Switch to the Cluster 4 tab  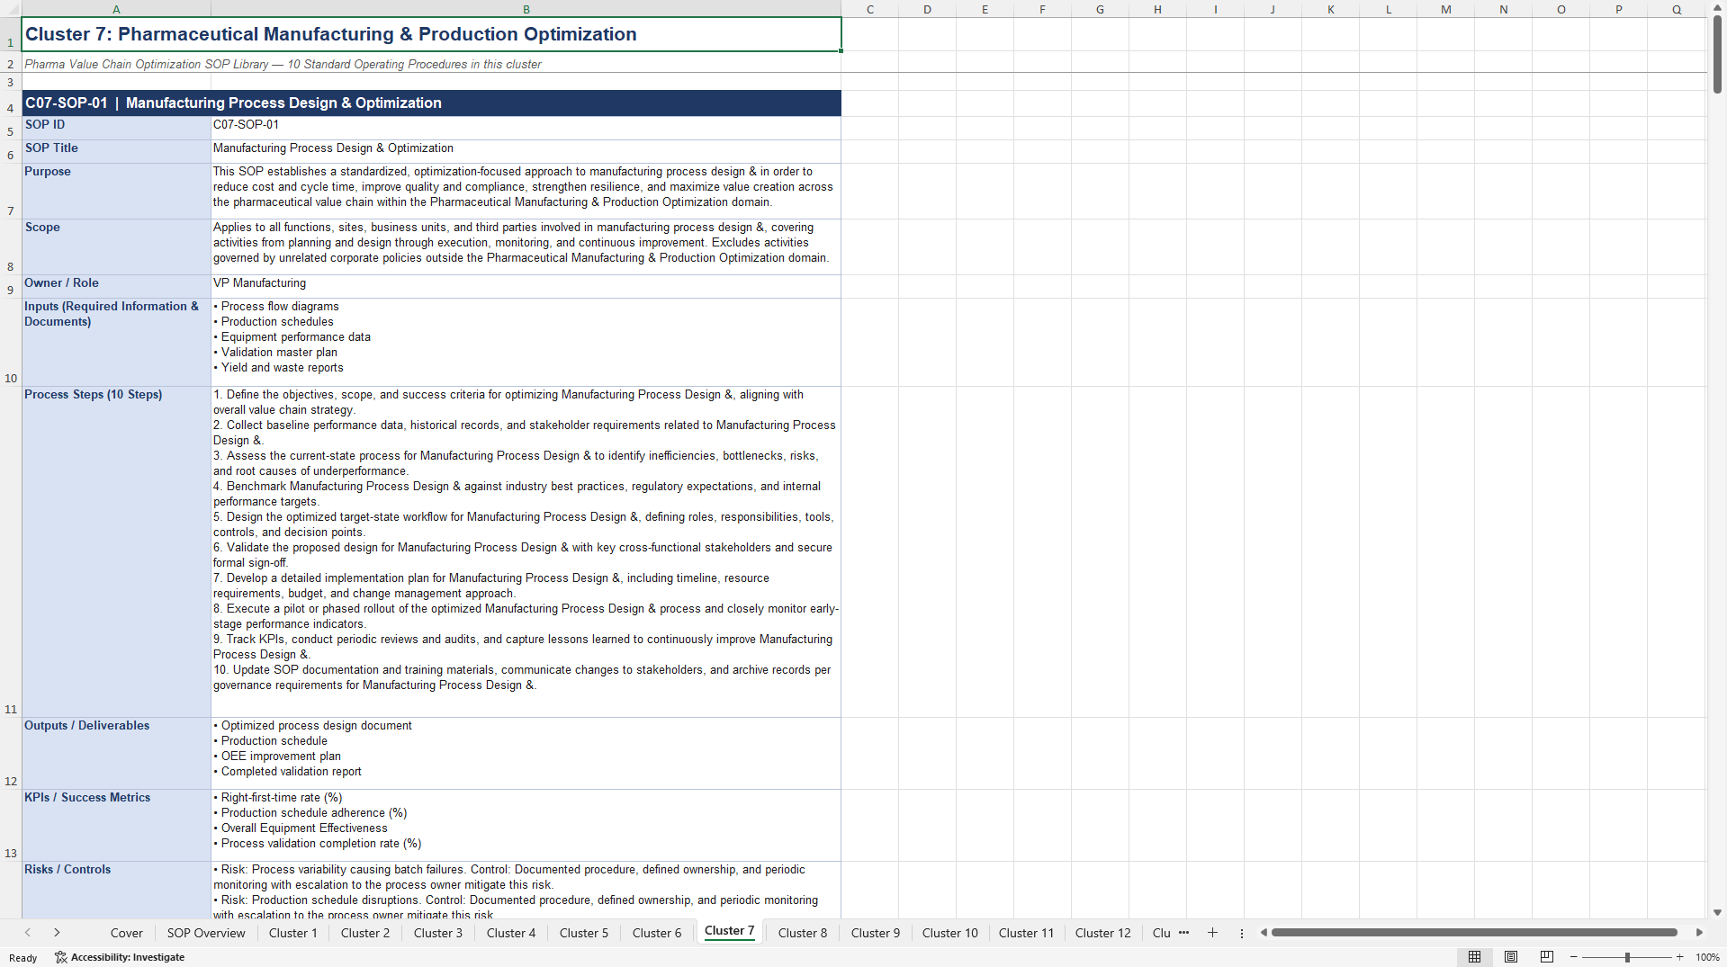pyautogui.click(x=511, y=933)
